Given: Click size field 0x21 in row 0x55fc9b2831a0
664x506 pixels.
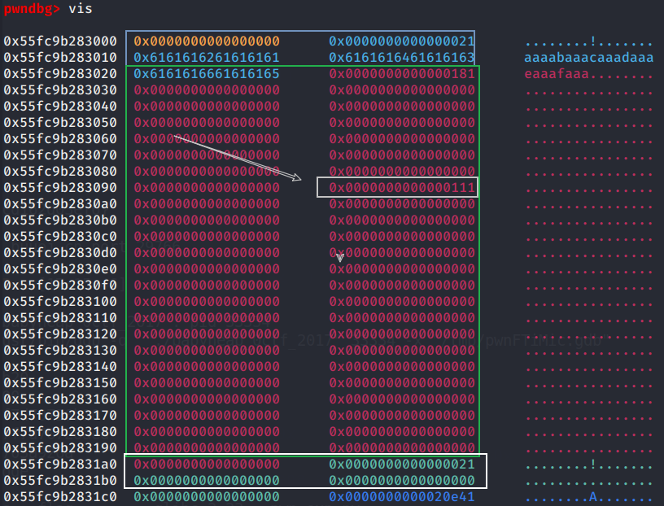Looking at the screenshot, I should [x=402, y=465].
